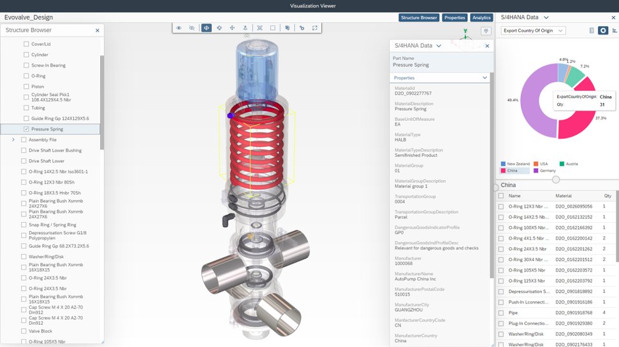Switch chart to bar chart view icon
The width and height of the screenshot is (619, 347).
click(614, 31)
